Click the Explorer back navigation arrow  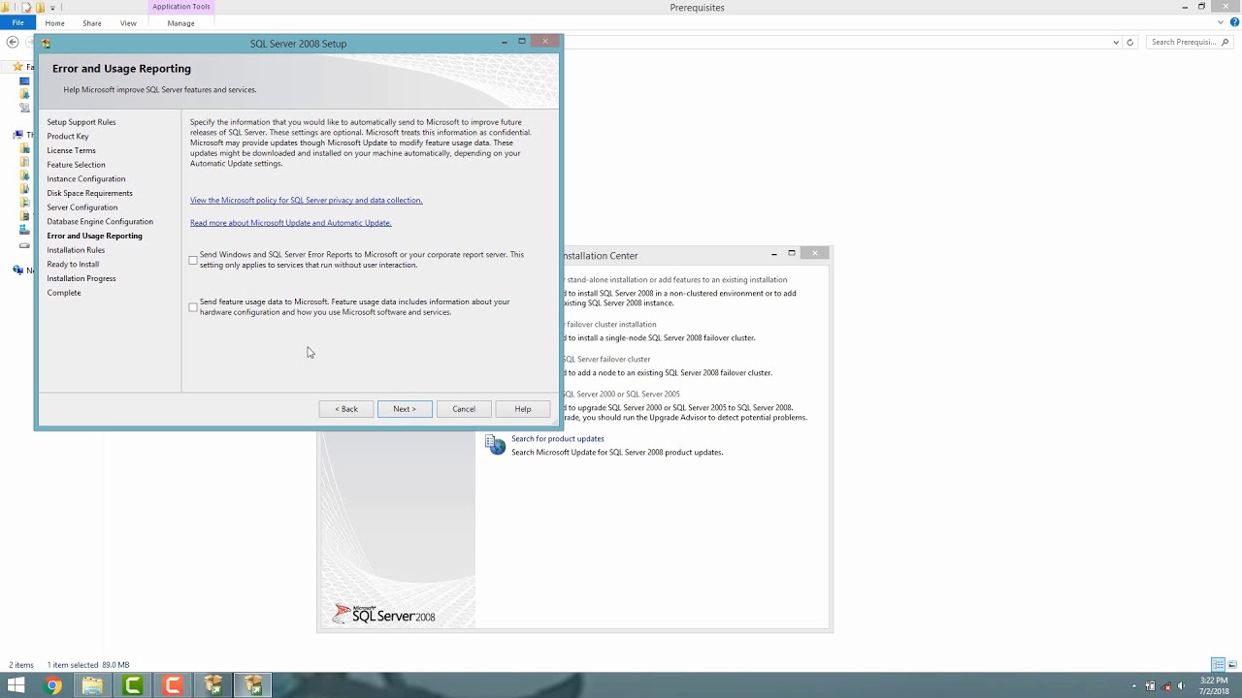click(x=13, y=42)
